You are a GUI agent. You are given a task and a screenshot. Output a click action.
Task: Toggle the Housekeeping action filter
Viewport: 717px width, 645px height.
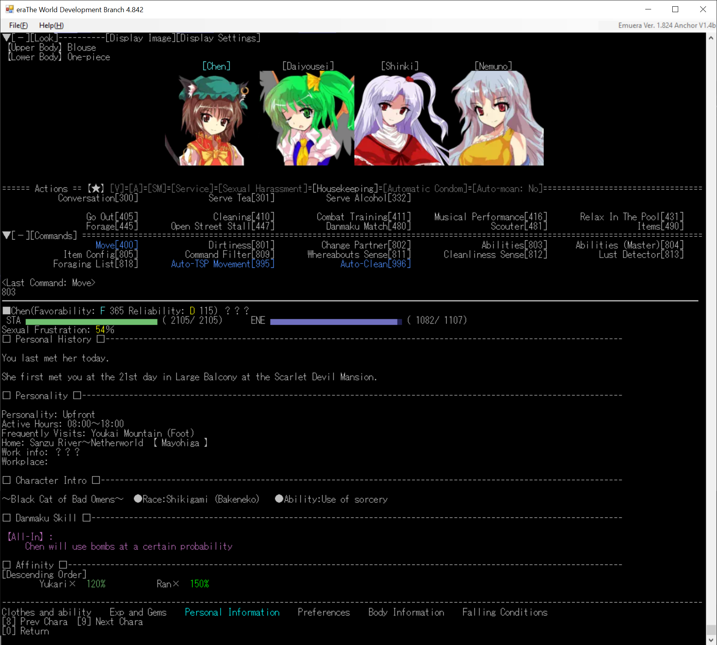click(345, 189)
